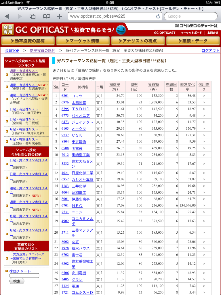Viewport: 221px width, 295px height.
Task: Sort table by 経常変化率 header
Action: (188, 87)
